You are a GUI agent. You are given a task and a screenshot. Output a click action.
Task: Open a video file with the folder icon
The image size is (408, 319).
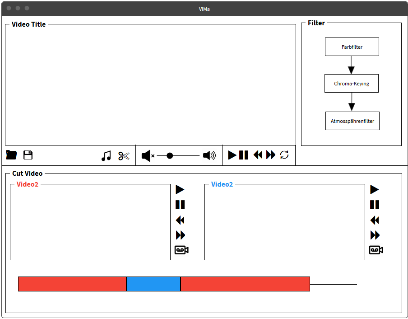click(x=11, y=155)
